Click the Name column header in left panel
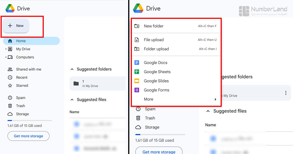This screenshot has width=293, height=154. [x=74, y=112]
